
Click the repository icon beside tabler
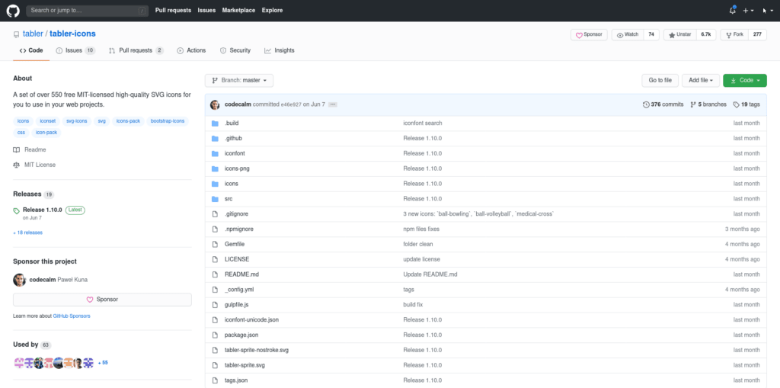pyautogui.click(x=17, y=34)
